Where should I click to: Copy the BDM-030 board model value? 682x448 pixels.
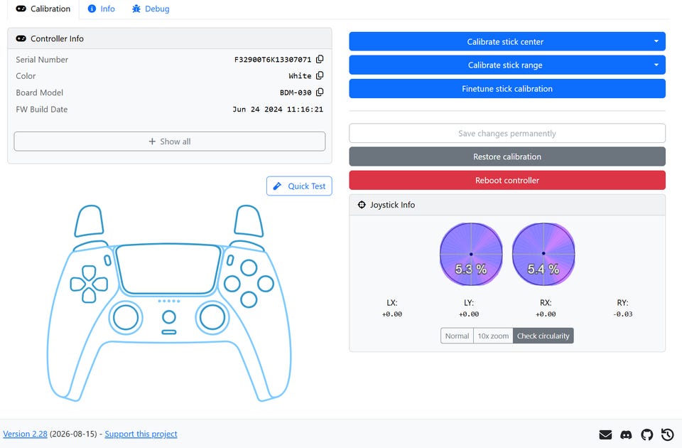[320, 92]
